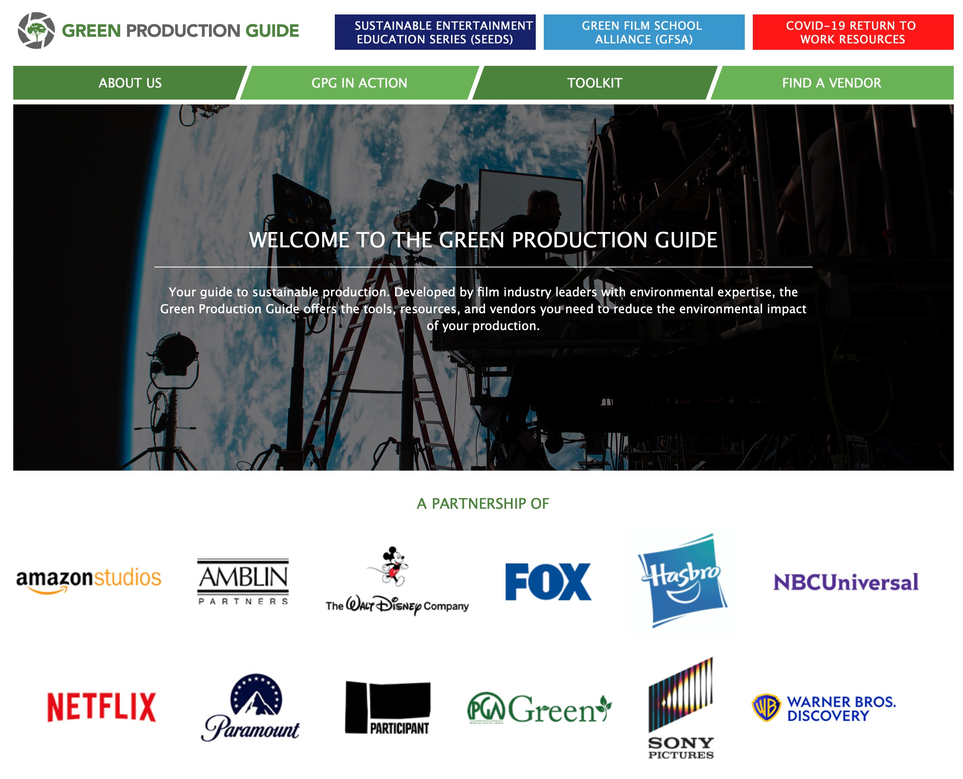
Task: Select the Hasbro partner logo
Action: (682, 580)
